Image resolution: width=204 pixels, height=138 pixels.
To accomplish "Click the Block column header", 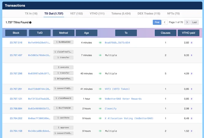I will tap(16, 33).
